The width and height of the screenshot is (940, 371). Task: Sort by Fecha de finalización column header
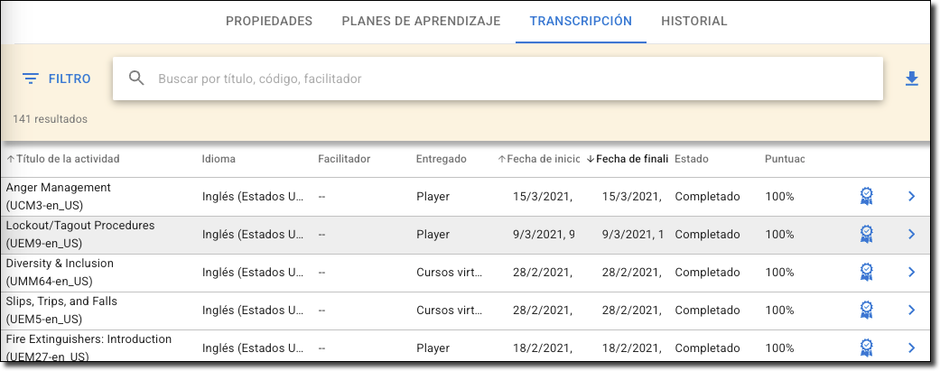(631, 159)
